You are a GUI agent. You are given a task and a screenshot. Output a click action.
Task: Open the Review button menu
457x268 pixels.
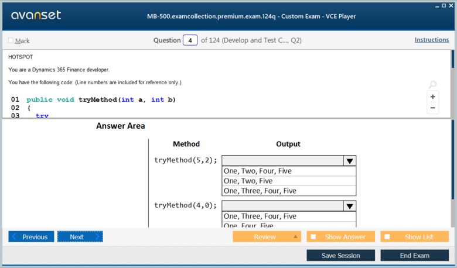(x=267, y=236)
